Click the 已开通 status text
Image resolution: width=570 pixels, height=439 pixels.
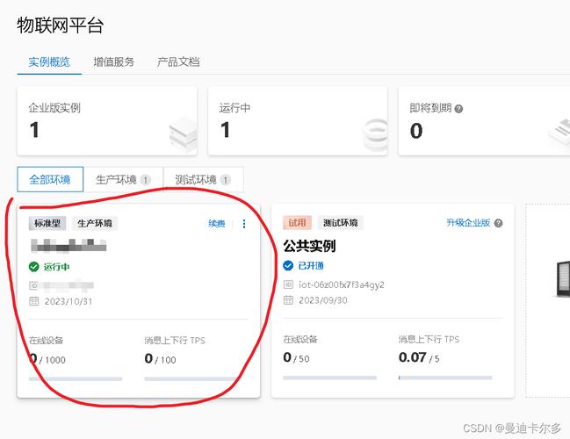click(x=311, y=266)
